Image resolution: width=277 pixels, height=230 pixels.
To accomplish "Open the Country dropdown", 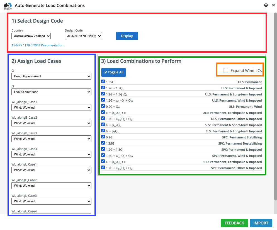I will [31, 36].
